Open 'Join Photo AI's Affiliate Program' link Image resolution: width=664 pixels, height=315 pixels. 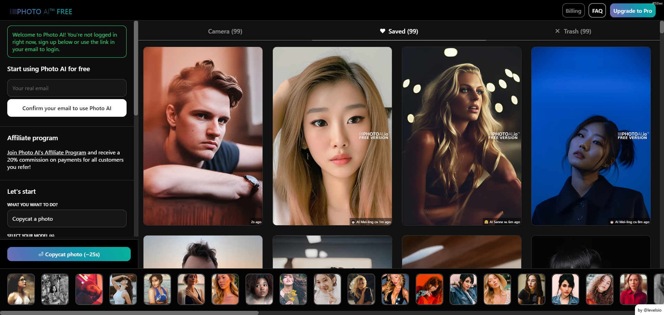pos(47,152)
